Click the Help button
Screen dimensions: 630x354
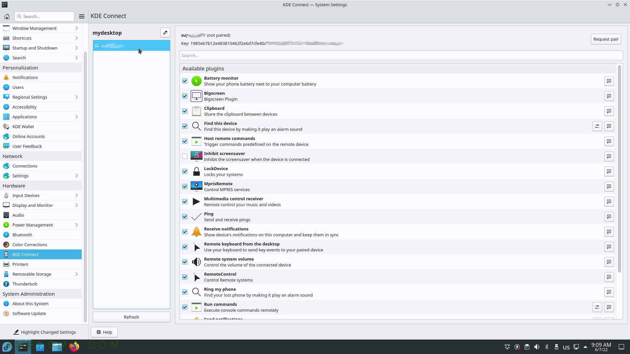tap(104, 332)
